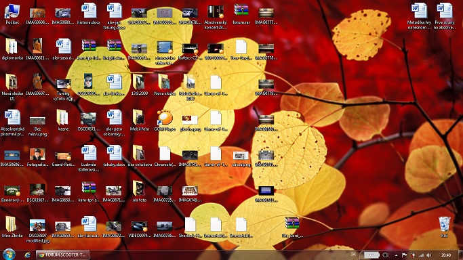
Task: Select the DSC03897 modified.jpg image
Action: [37, 231]
